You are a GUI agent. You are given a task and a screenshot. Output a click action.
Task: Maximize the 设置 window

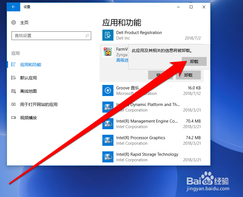pyautogui.click(x=191, y=7)
